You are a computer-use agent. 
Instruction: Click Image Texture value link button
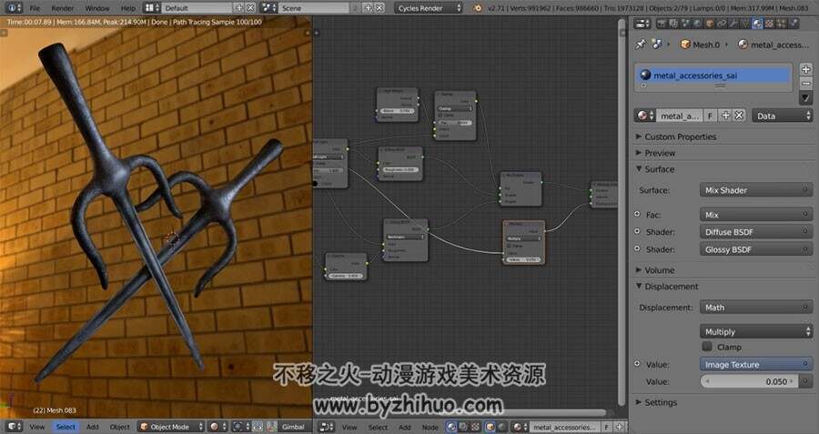pos(755,365)
